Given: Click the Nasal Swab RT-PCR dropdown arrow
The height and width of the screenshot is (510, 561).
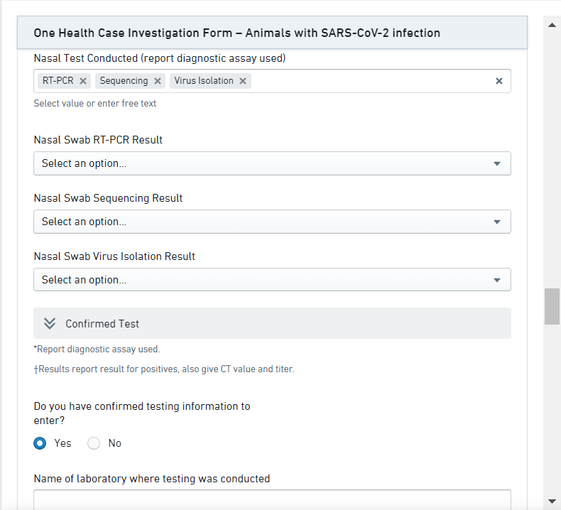Looking at the screenshot, I should 497,163.
